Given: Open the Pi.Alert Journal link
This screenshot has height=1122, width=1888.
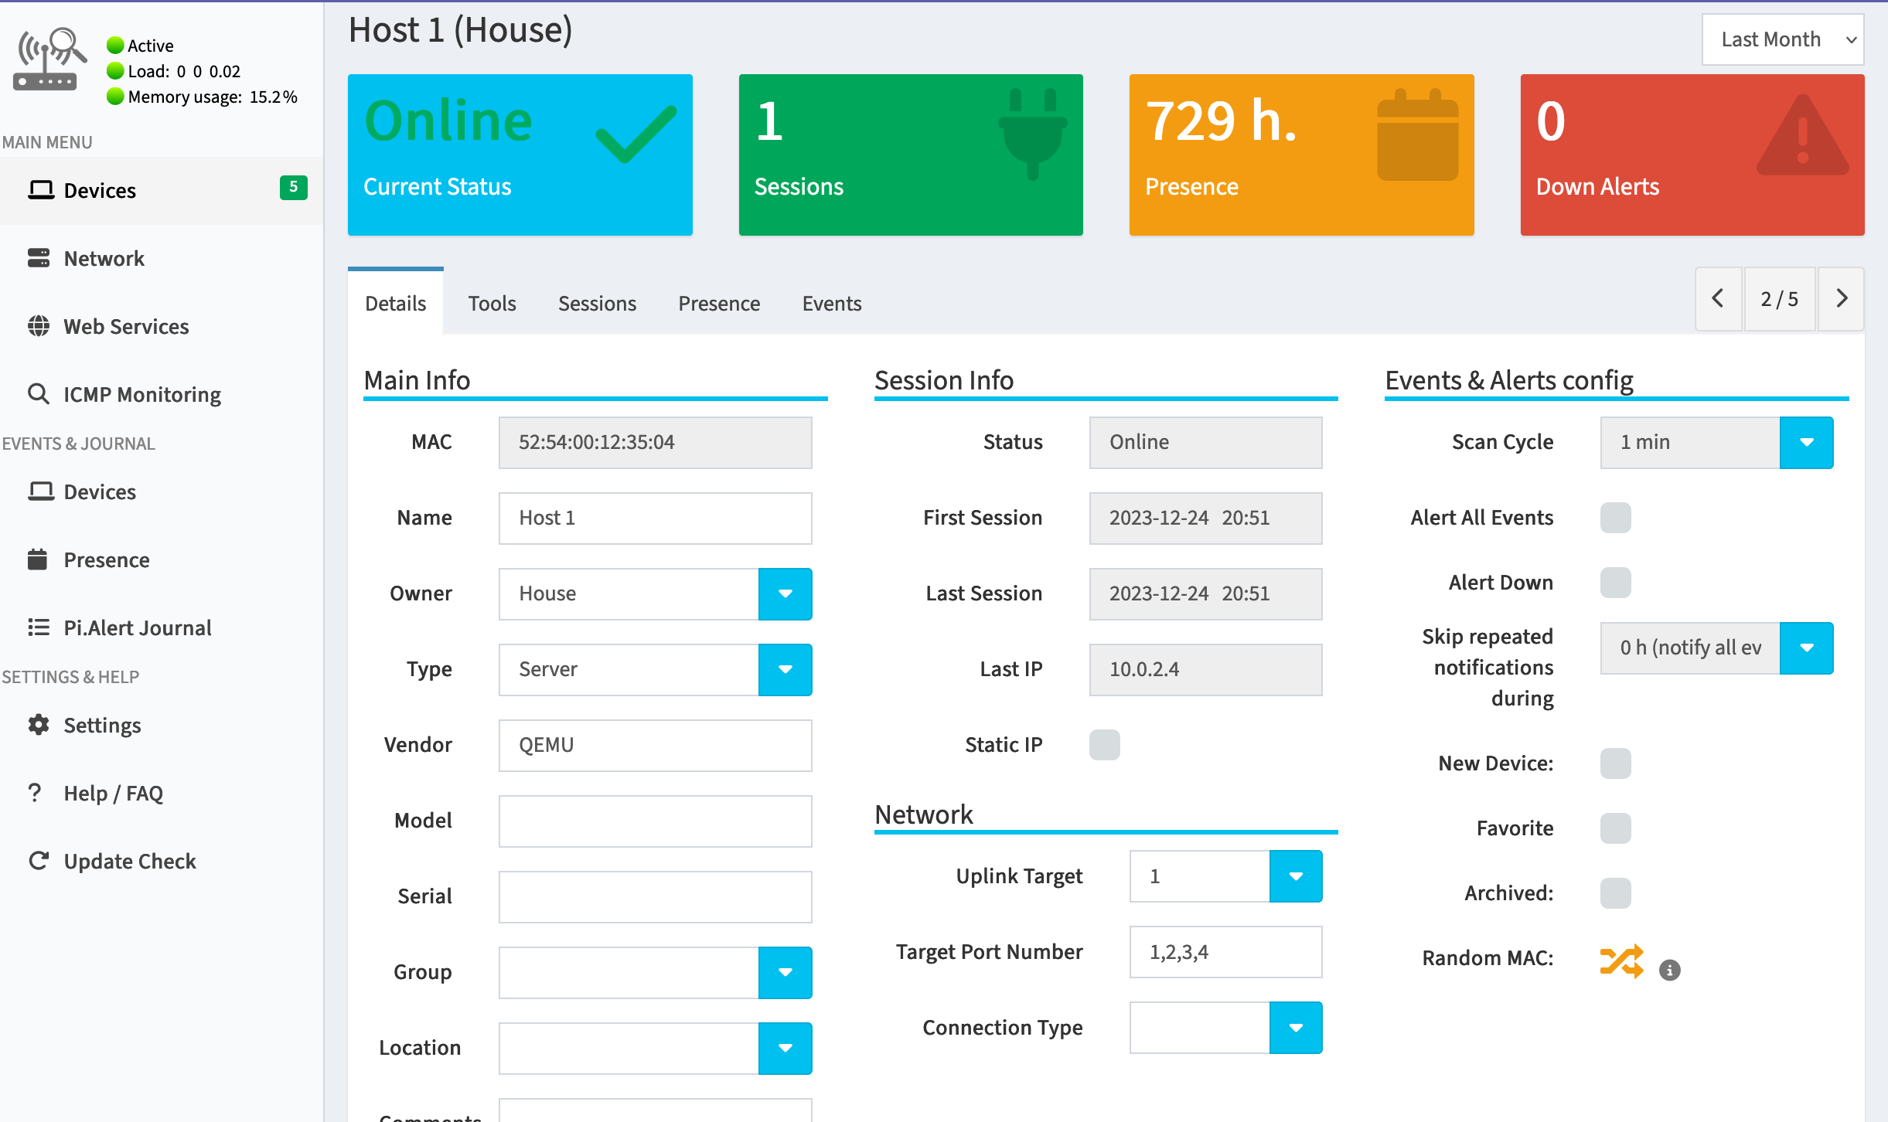Looking at the screenshot, I should pyautogui.click(x=137, y=627).
